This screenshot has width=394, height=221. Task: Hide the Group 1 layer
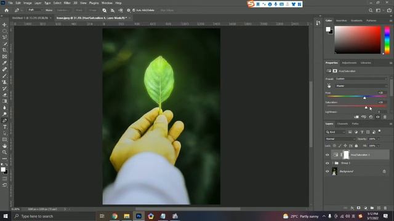coord(327,163)
